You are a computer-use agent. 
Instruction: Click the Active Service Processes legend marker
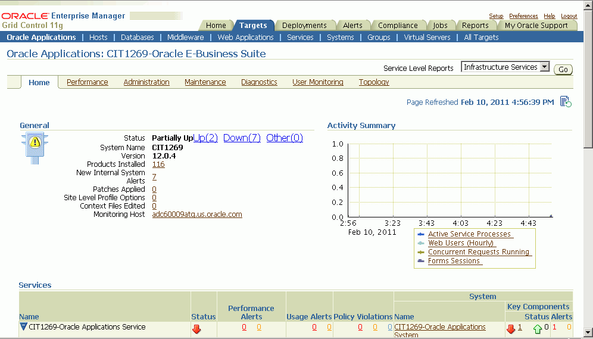click(x=421, y=234)
